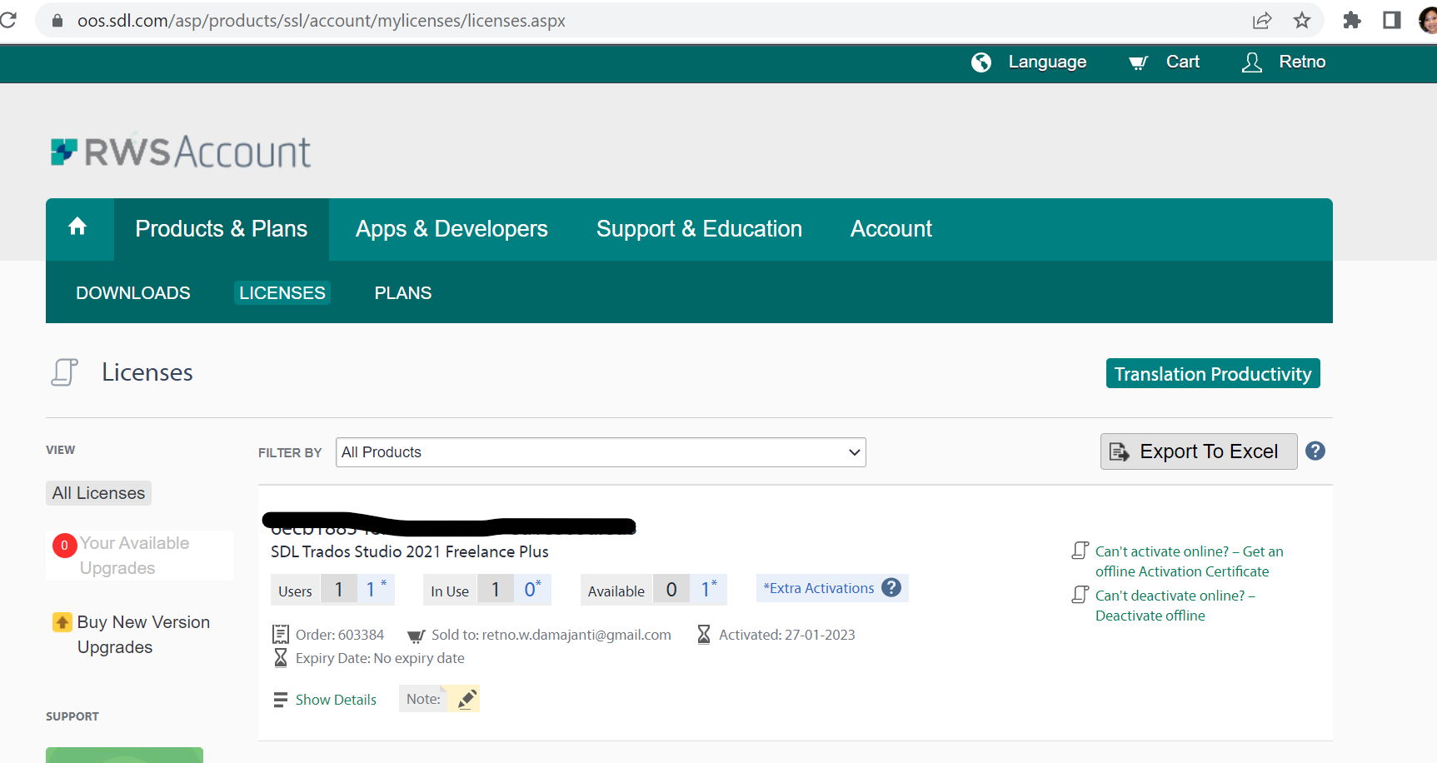The image size is (1437, 763).
Task: Select the home icon in the navigation bar
Action: [x=77, y=227]
